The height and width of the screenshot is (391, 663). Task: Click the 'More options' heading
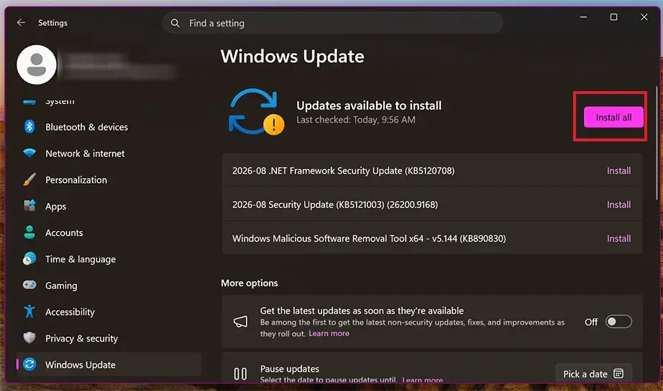click(249, 283)
